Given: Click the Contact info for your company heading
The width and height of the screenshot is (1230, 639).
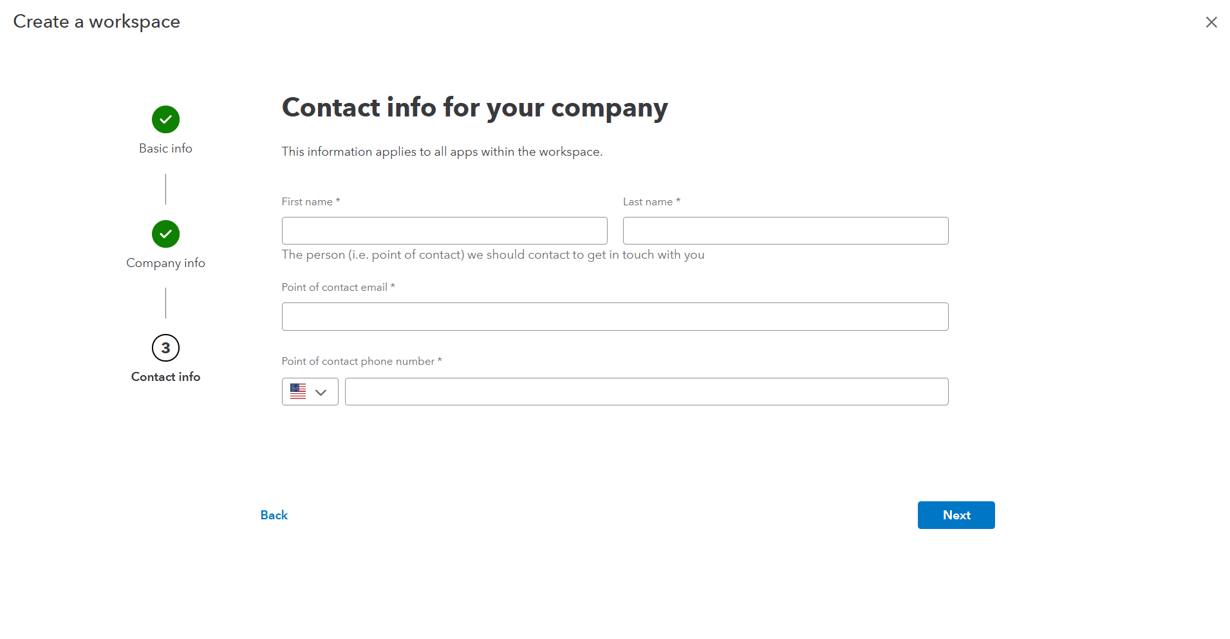Looking at the screenshot, I should click(474, 108).
